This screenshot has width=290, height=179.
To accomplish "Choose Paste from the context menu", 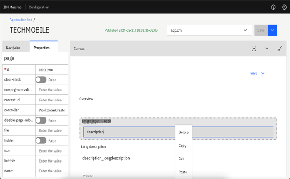I will click(x=183, y=172).
